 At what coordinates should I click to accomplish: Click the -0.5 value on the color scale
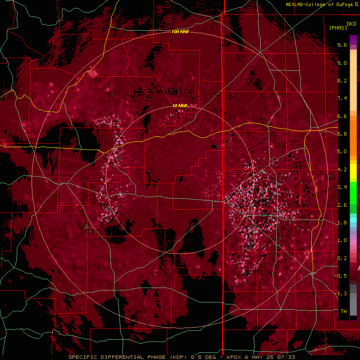(x=340, y=276)
